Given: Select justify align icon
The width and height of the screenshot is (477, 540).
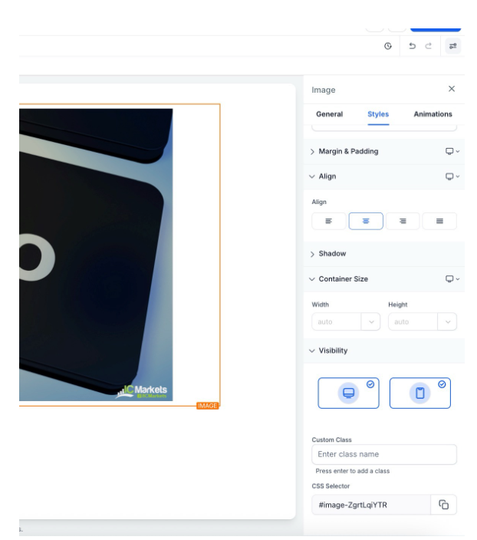Looking at the screenshot, I should coord(439,221).
